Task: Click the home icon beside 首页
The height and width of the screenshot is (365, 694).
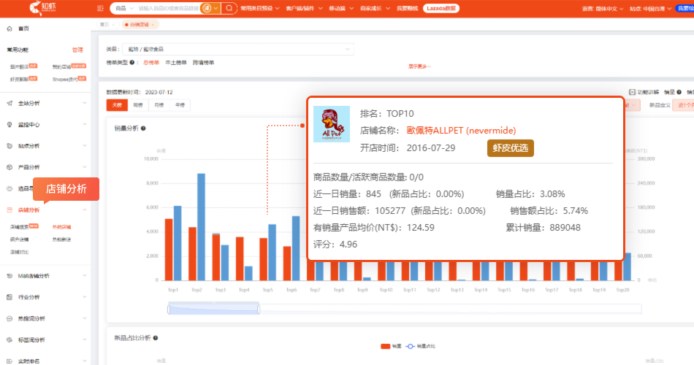Action: [x=9, y=28]
